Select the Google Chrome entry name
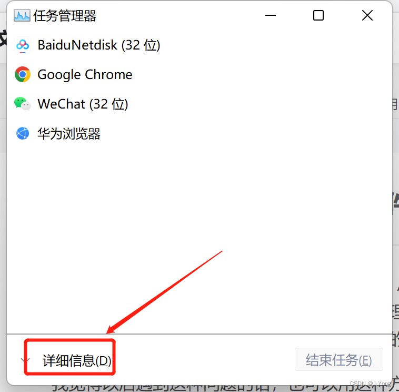 point(85,75)
